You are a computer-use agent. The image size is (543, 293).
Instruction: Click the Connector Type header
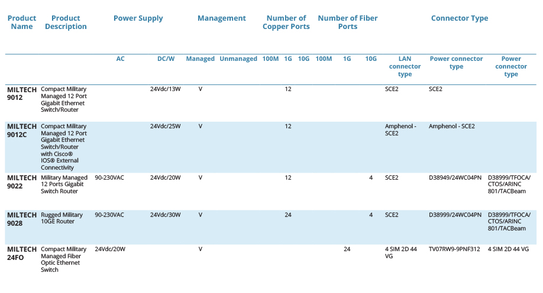point(460,18)
